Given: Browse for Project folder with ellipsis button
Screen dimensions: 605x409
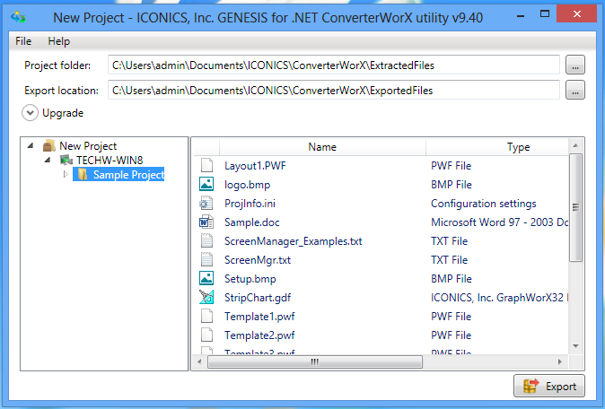Looking at the screenshot, I should click(575, 65).
